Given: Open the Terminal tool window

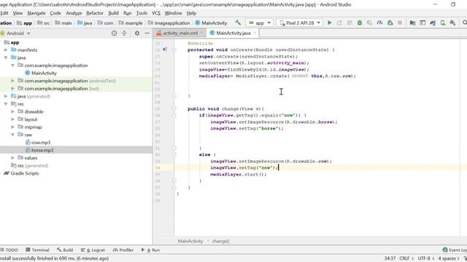Looking at the screenshot, I should (x=37, y=250).
